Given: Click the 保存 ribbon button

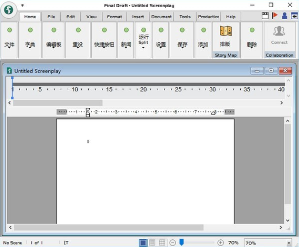Looking at the screenshot, I should pos(182,40).
